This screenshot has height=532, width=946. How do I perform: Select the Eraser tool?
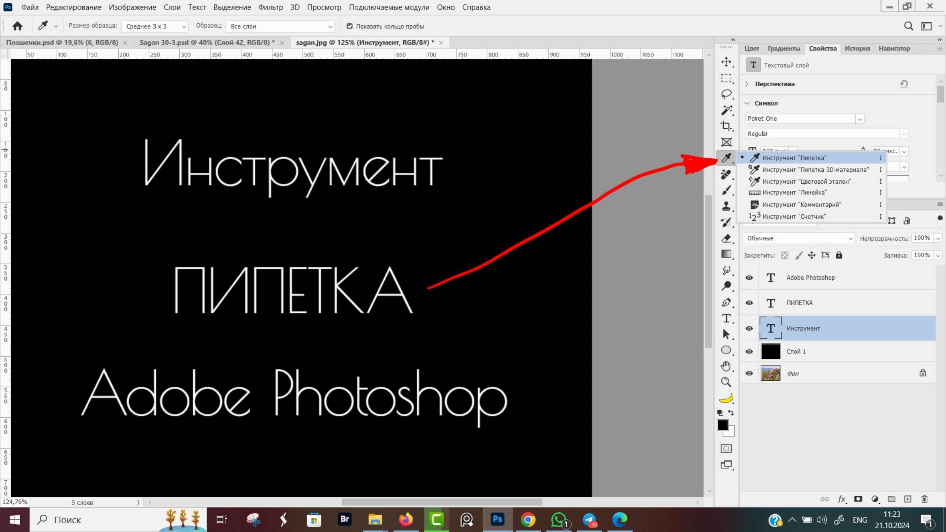tap(726, 238)
